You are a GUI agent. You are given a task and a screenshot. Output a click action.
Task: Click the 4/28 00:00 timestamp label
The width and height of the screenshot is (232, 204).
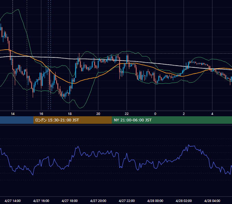155,201
